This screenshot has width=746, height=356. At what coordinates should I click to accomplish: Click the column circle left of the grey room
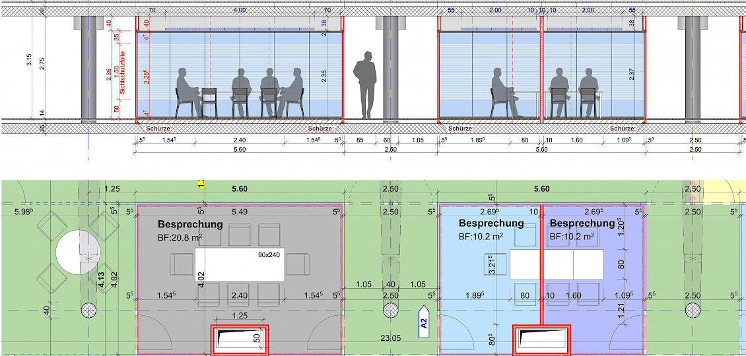click(x=88, y=310)
